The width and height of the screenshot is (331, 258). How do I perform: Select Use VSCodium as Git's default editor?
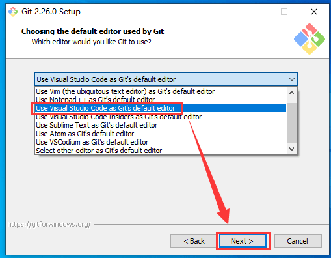pos(161,142)
